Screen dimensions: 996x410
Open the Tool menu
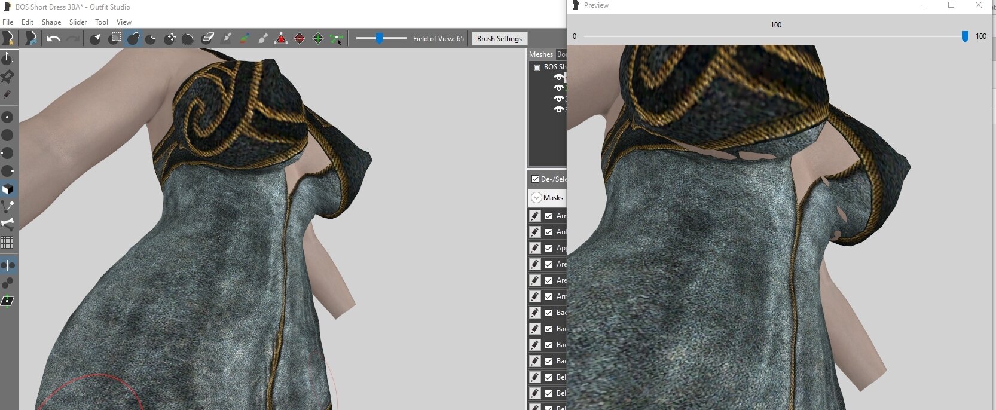point(102,22)
